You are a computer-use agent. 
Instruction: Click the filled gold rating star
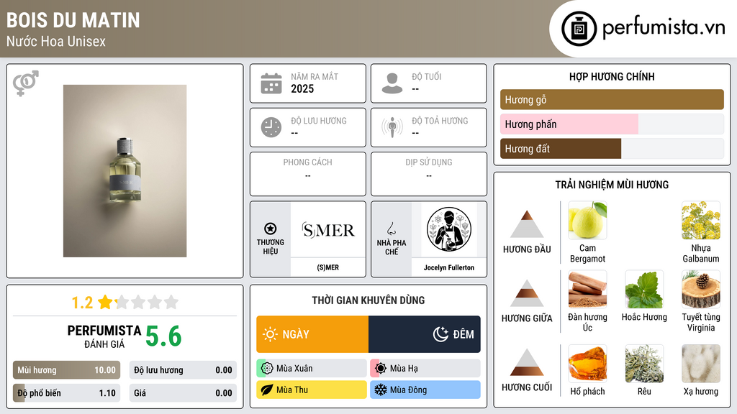[106, 302]
